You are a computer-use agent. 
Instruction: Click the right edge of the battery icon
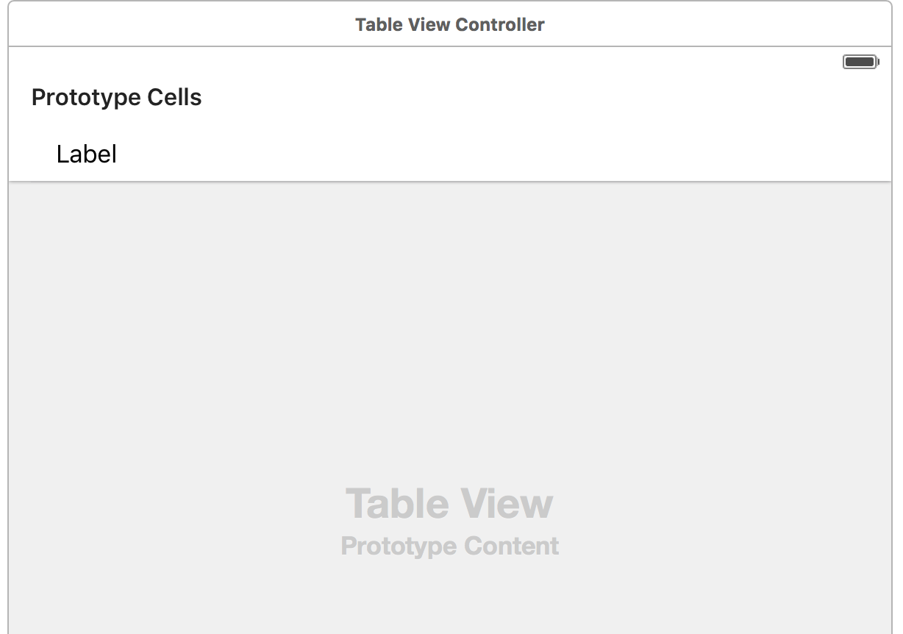tap(878, 61)
